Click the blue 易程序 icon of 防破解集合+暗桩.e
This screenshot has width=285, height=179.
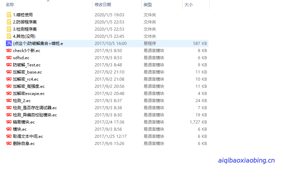9,43
